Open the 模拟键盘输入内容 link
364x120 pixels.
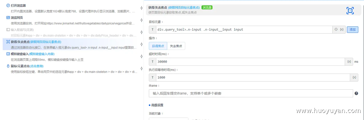point(41,54)
